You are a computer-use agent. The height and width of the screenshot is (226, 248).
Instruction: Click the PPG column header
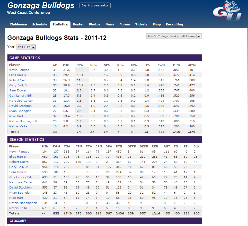pos(80,65)
